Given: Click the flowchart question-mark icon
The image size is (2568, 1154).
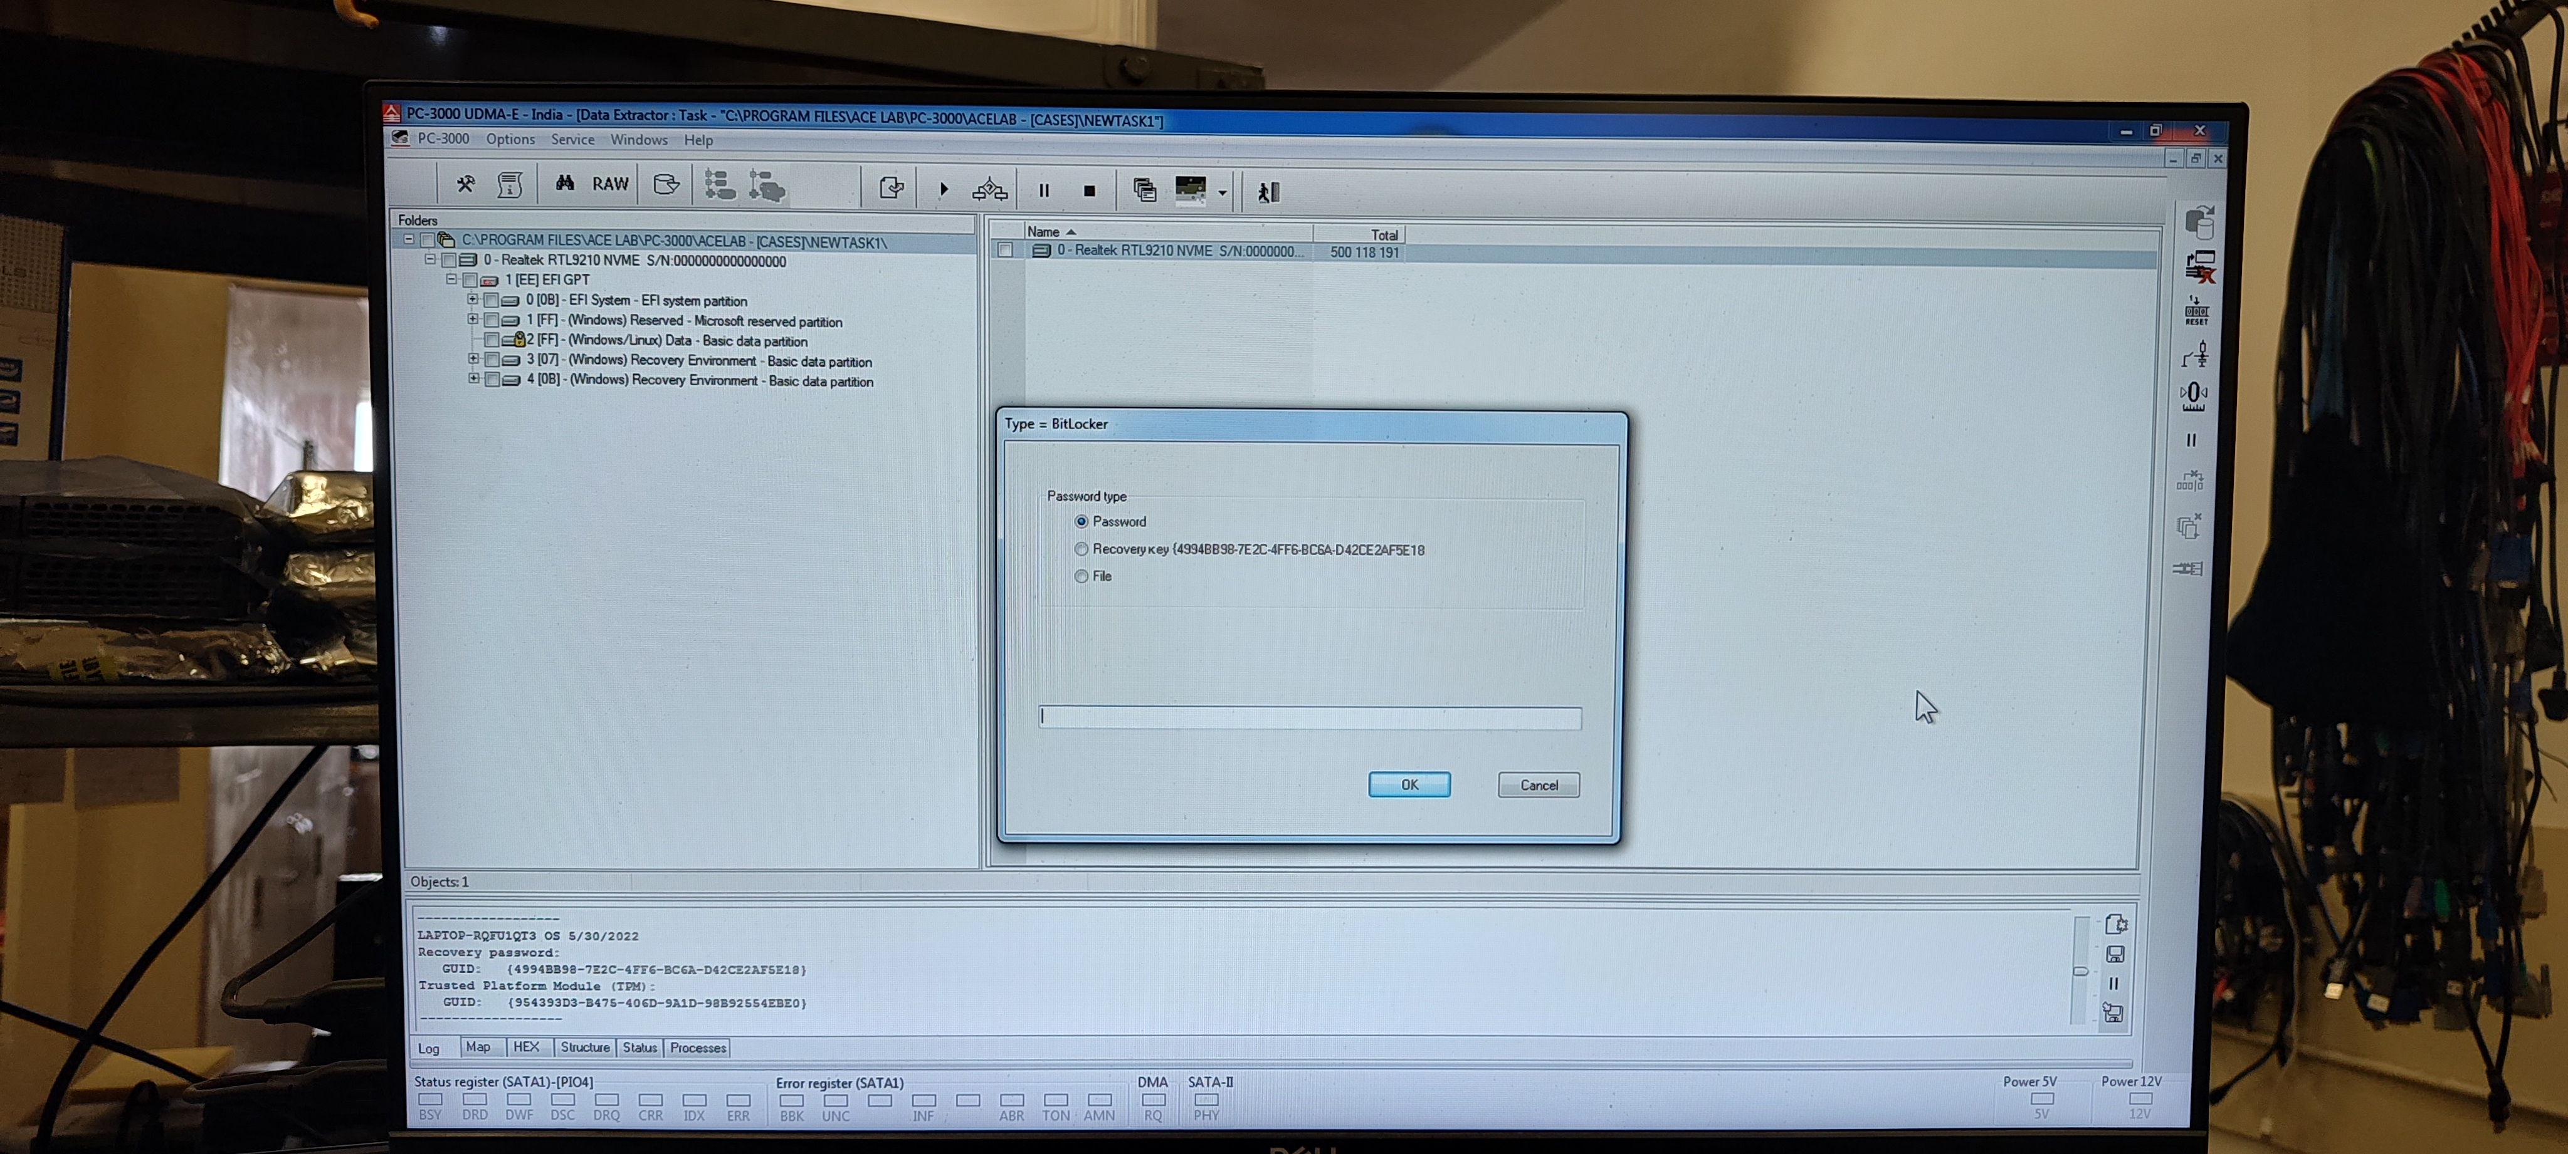Looking at the screenshot, I should point(990,189).
